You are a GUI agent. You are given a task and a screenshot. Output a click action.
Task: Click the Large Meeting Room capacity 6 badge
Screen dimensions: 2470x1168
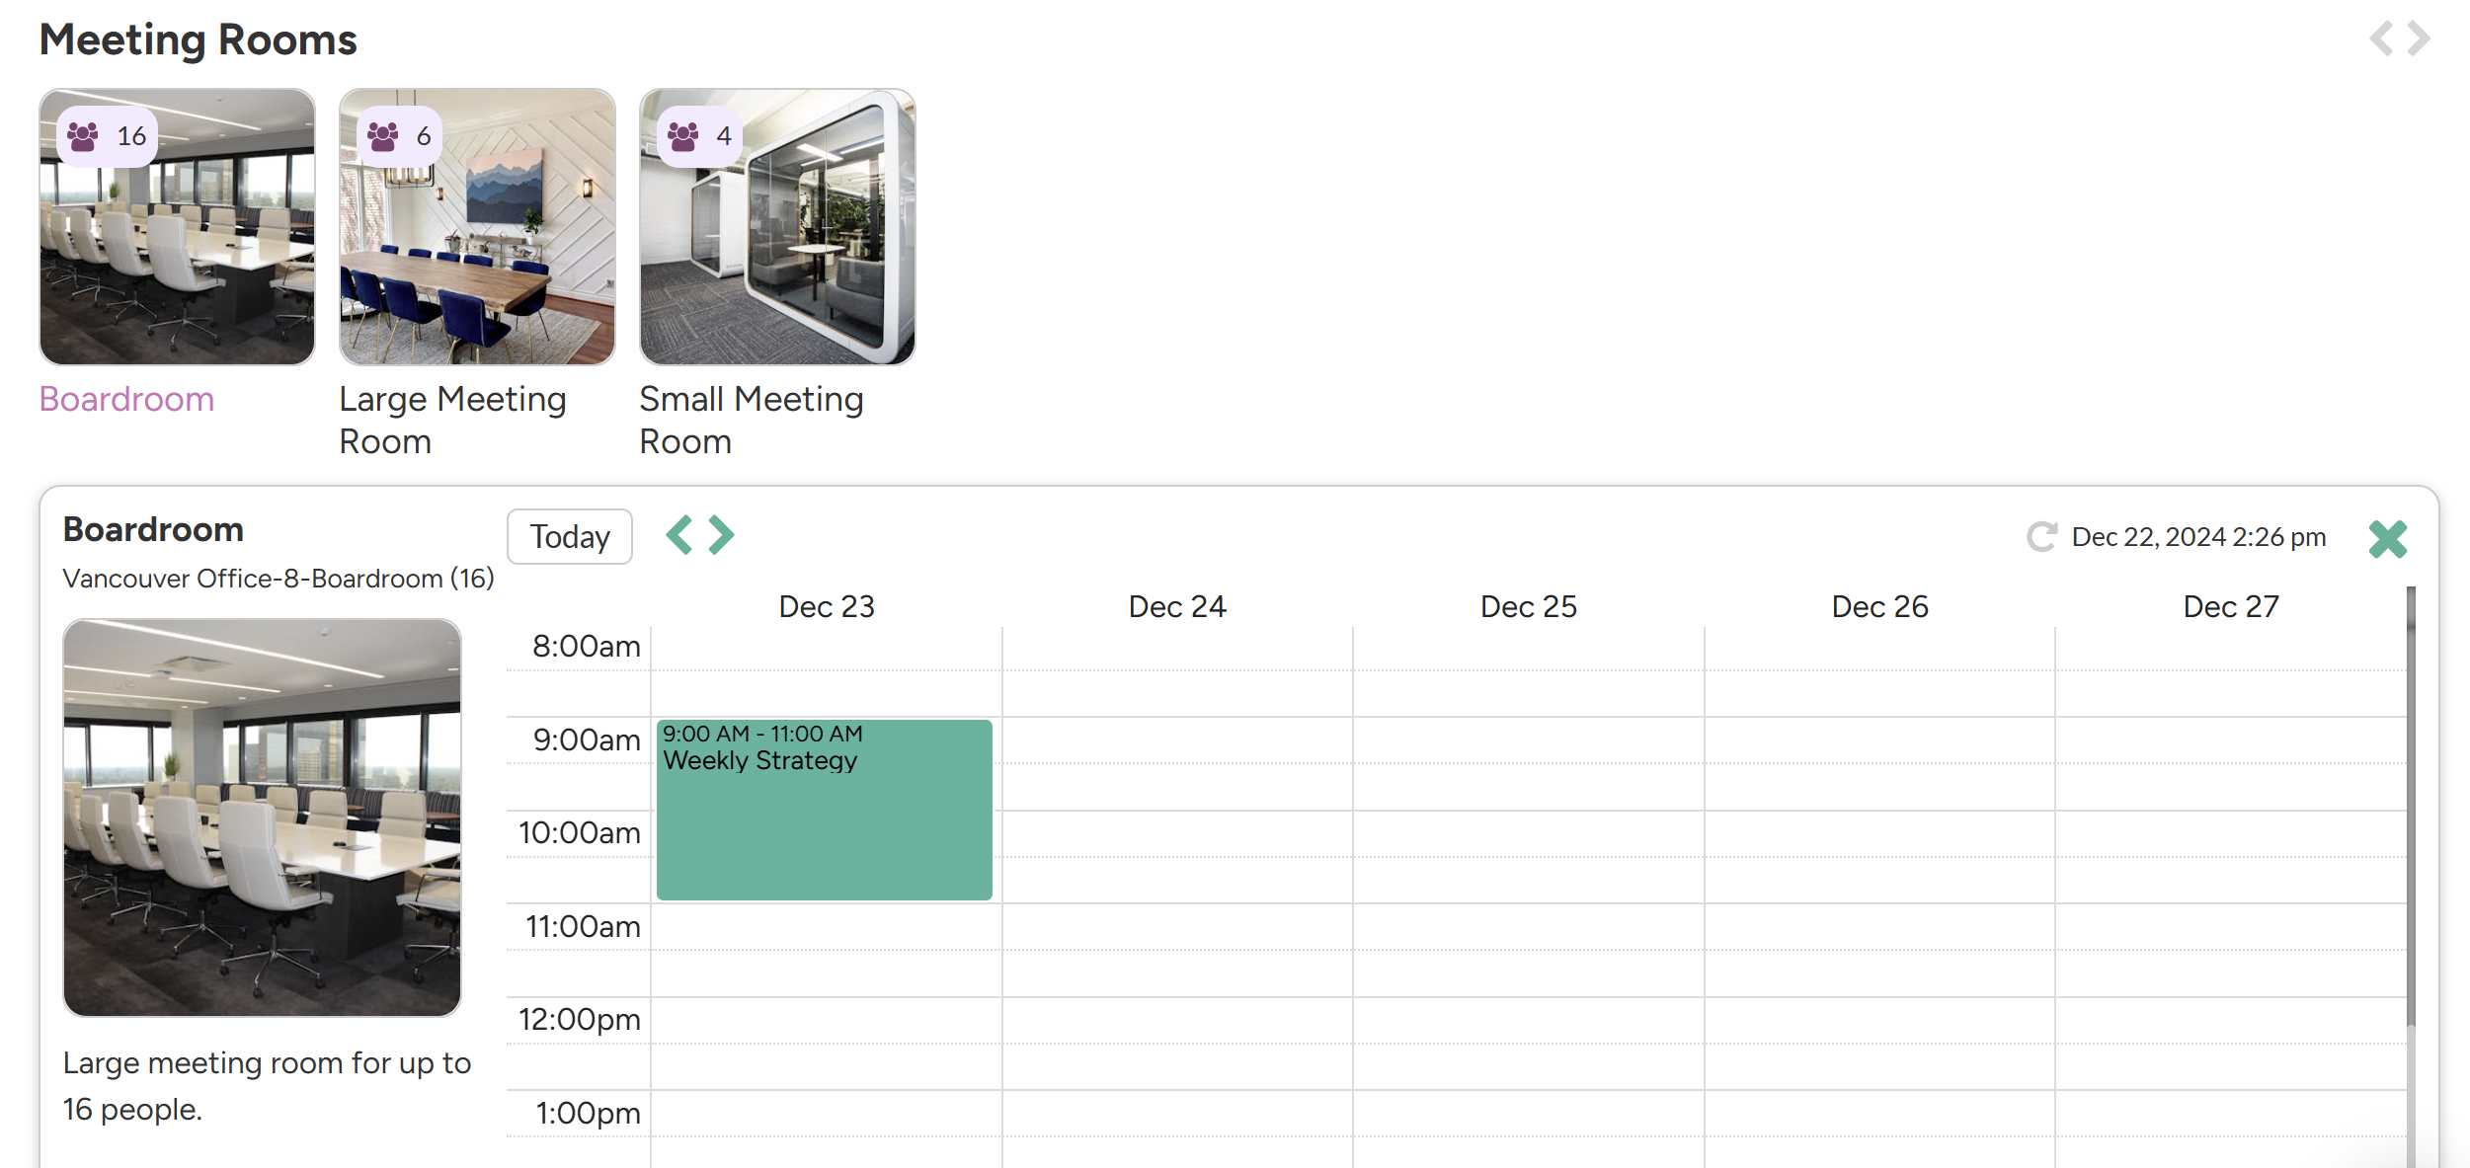click(x=400, y=136)
